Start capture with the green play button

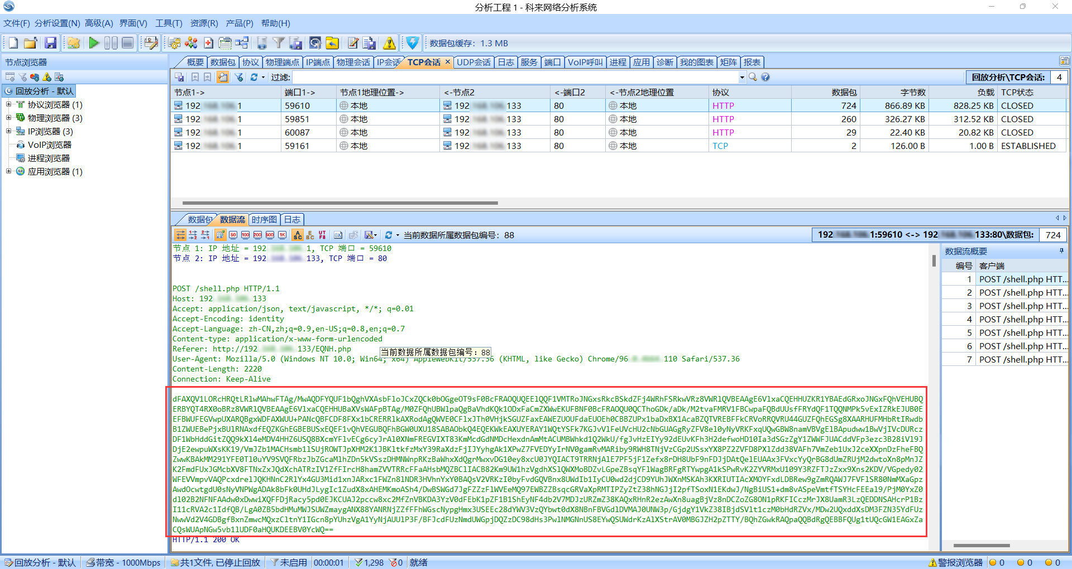tap(94, 43)
